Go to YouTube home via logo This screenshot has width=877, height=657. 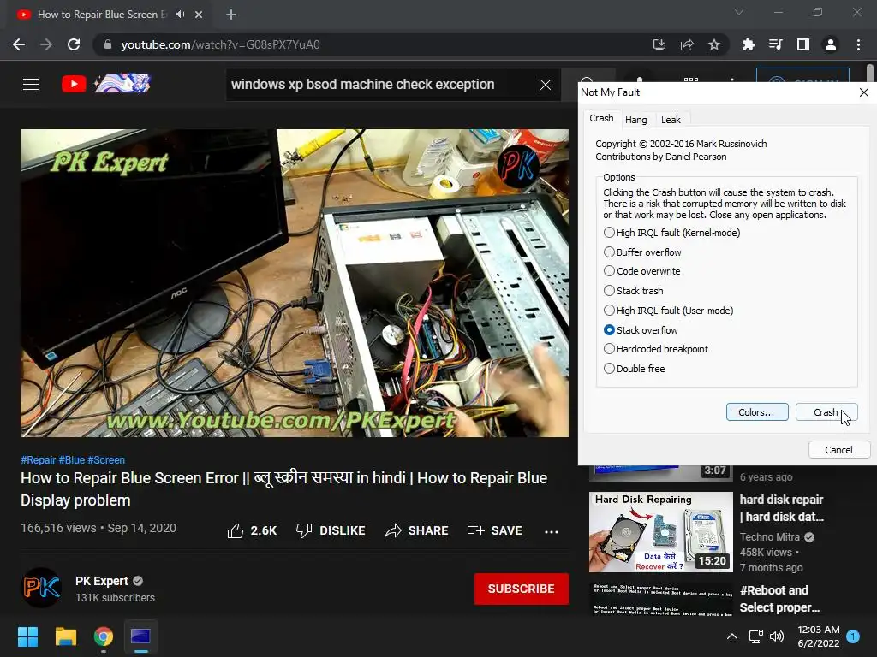tap(74, 84)
